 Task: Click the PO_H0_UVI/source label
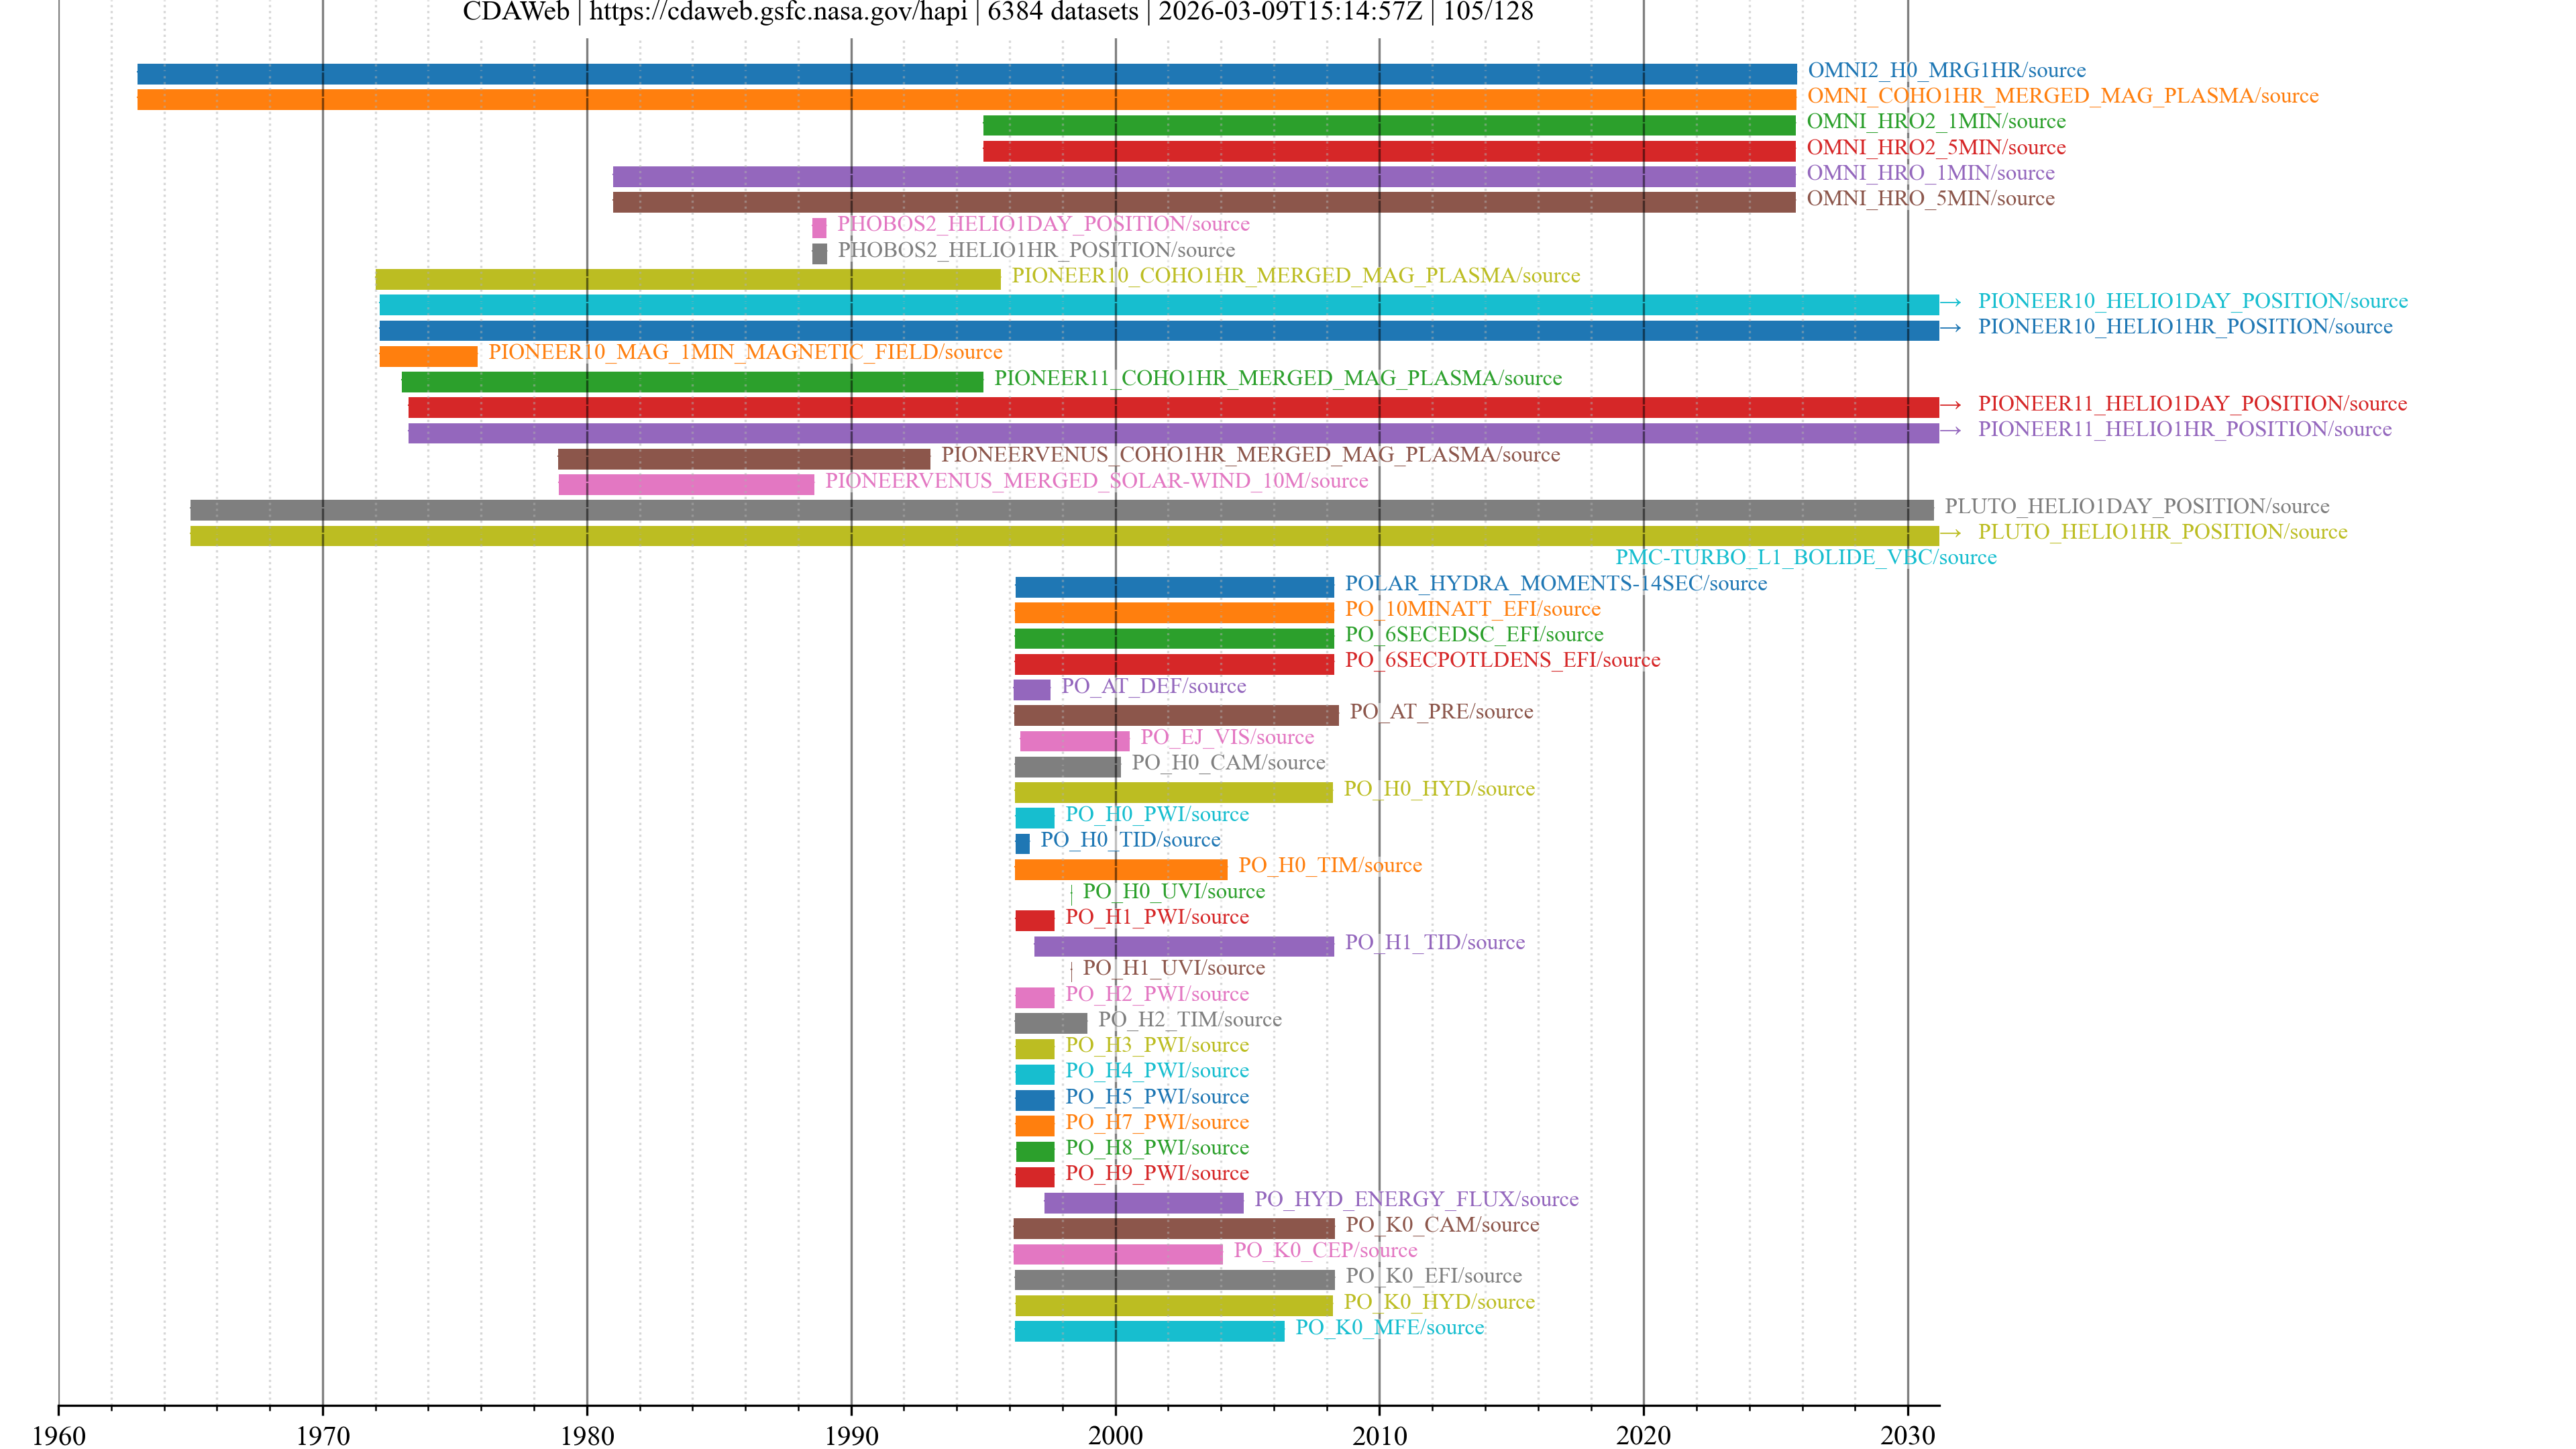(x=1173, y=891)
